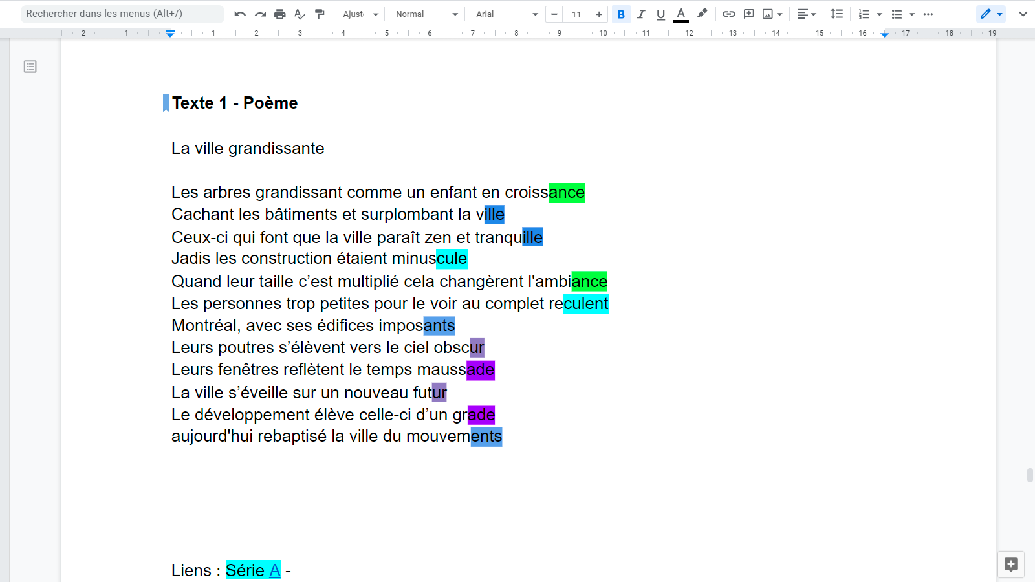Viewport: 1035px width, 582px height.
Task: Open the Explore button at bottom right
Action: click(x=1011, y=564)
